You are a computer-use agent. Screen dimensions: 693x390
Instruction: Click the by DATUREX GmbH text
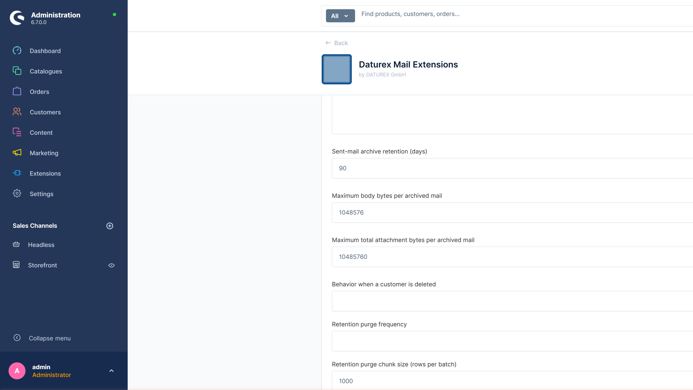pos(382,75)
